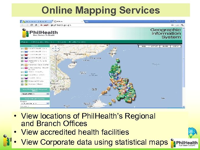Screen dimensions: 200x150
Task: Toggle the Ambulatory Surgical Clinic layer checkbox
Action: coord(22,61)
